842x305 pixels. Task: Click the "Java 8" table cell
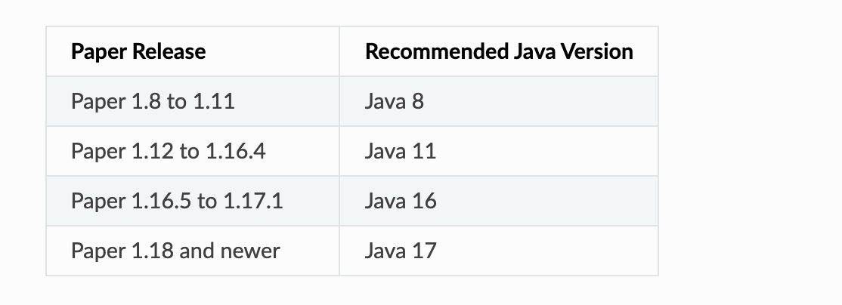394,101
